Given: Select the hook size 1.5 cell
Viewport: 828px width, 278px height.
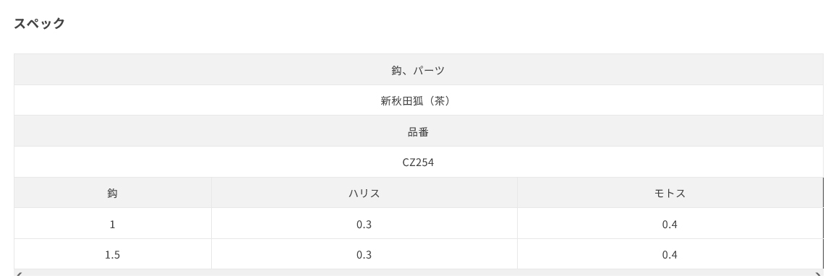Looking at the screenshot, I should pos(113,255).
